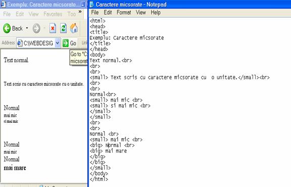Click the Address field showing C:\WEBDESIG
This screenshot has height=187, width=291.
point(38,43)
